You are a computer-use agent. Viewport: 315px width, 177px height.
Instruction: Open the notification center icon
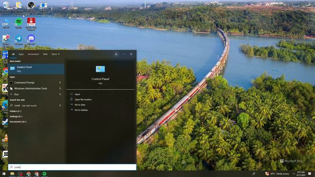point(310,174)
